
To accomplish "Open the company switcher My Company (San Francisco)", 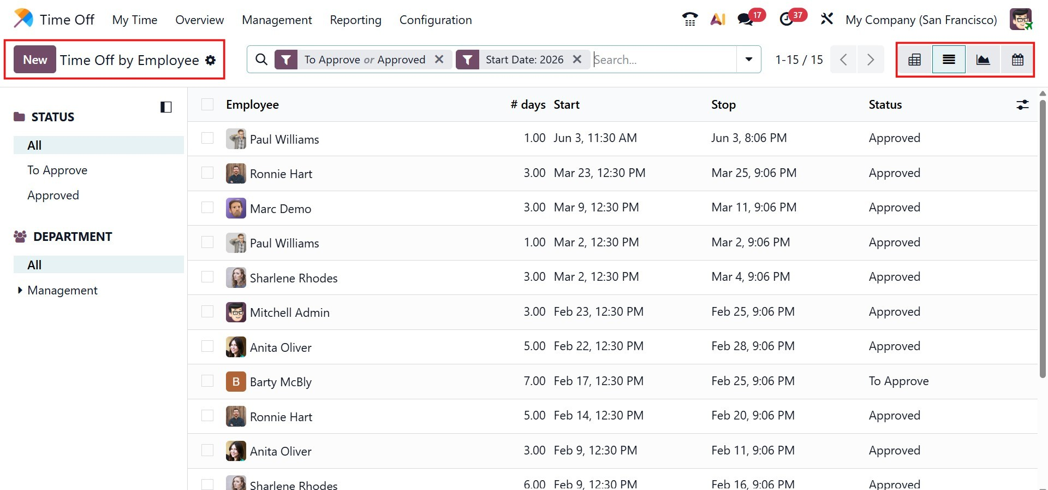I will click(x=921, y=20).
